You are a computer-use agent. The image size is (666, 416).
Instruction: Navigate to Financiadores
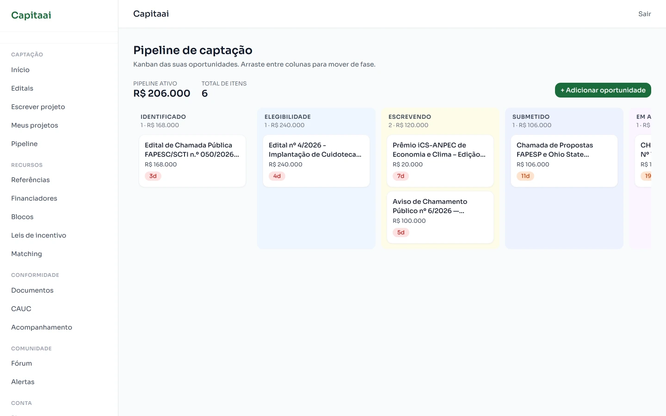pos(34,198)
